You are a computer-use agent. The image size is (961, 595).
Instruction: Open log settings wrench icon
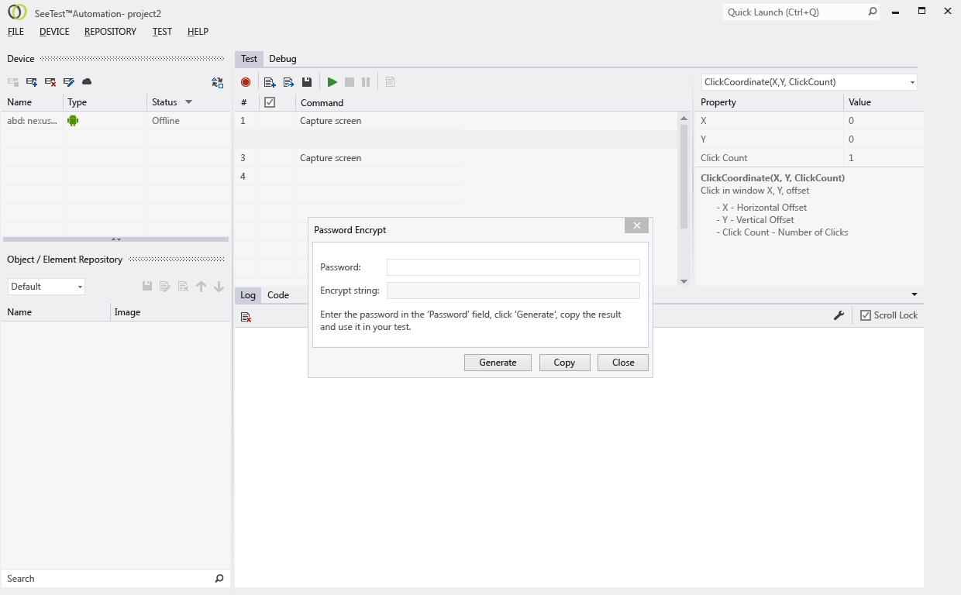[x=839, y=315]
